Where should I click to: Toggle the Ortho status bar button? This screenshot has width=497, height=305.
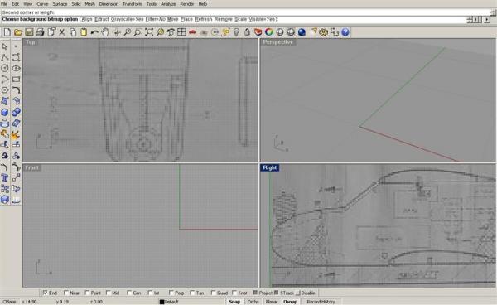click(253, 302)
